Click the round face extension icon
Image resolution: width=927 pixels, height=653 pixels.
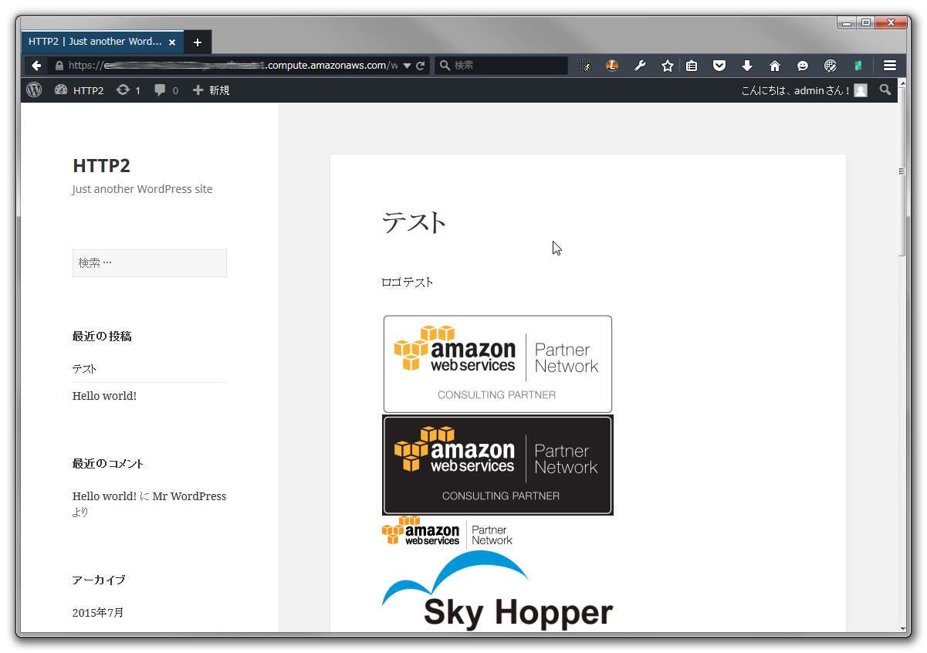point(611,66)
